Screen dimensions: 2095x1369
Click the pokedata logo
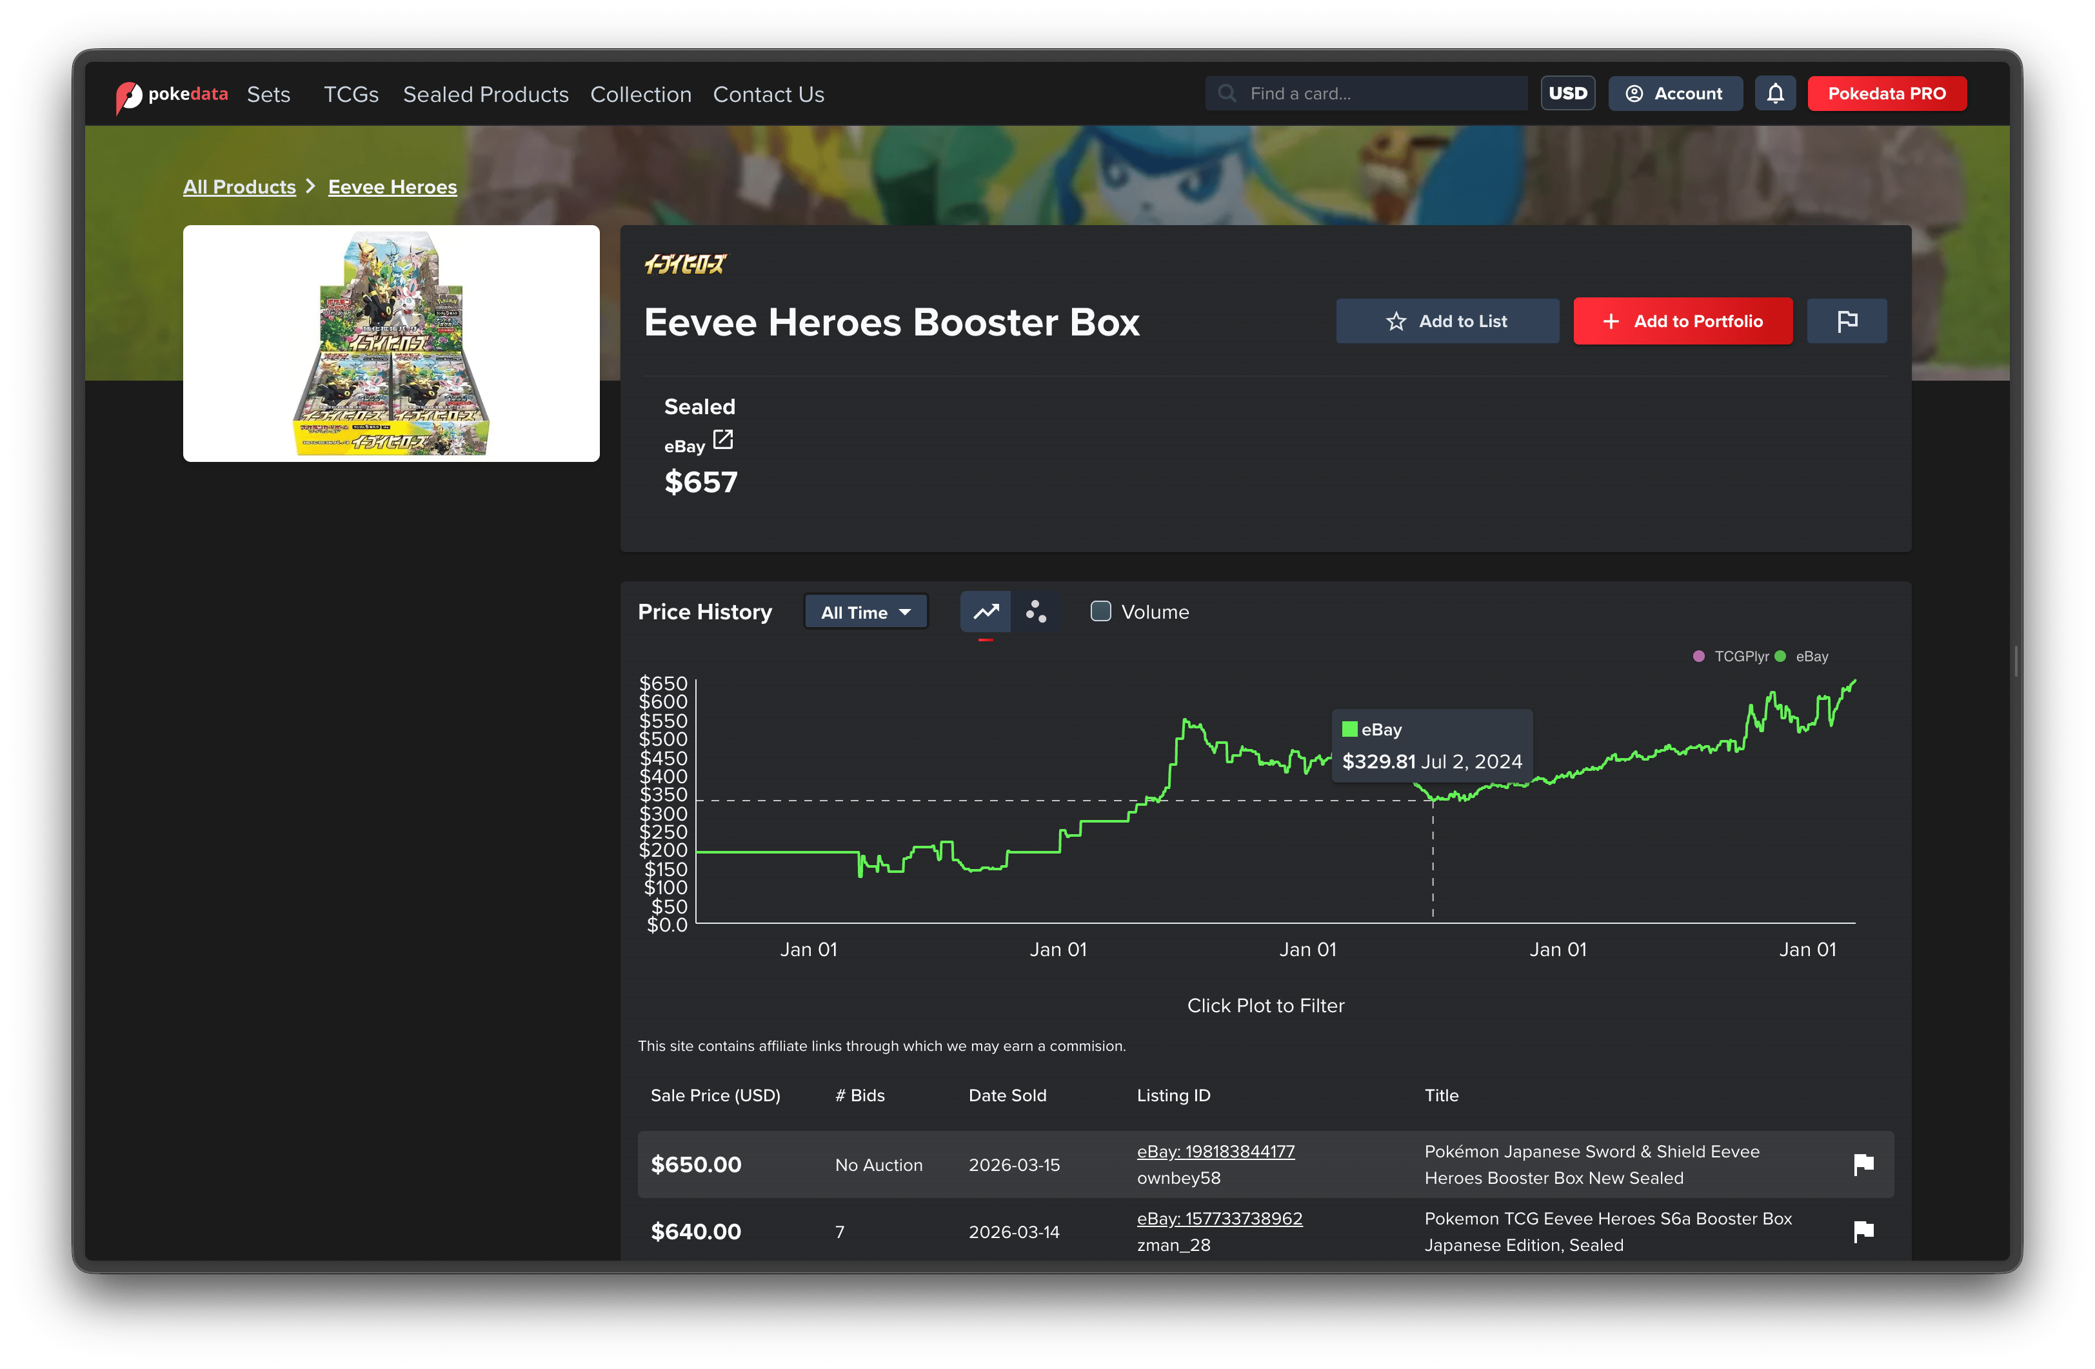[x=172, y=94]
